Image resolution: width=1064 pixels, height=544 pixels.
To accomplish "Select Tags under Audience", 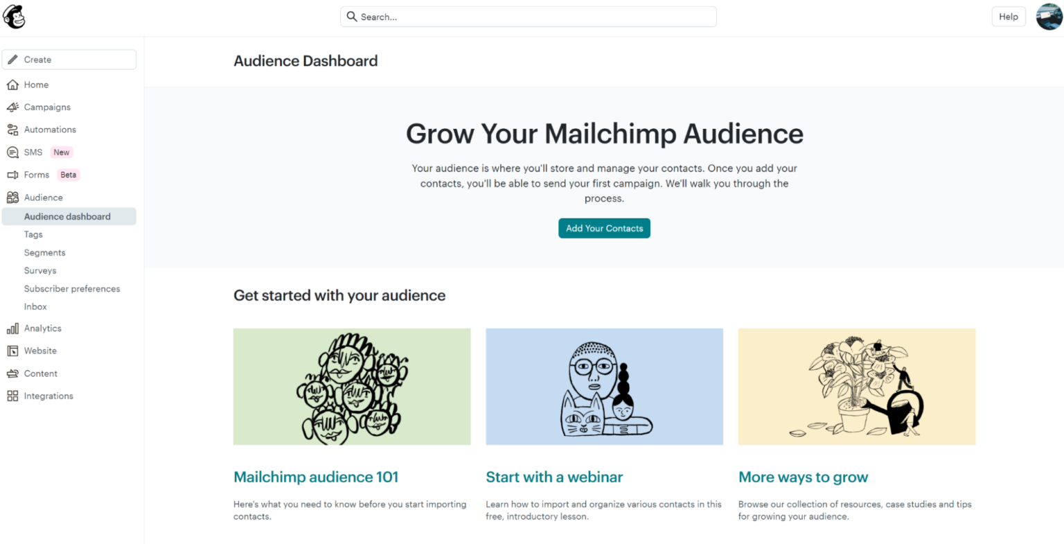I will pos(33,234).
